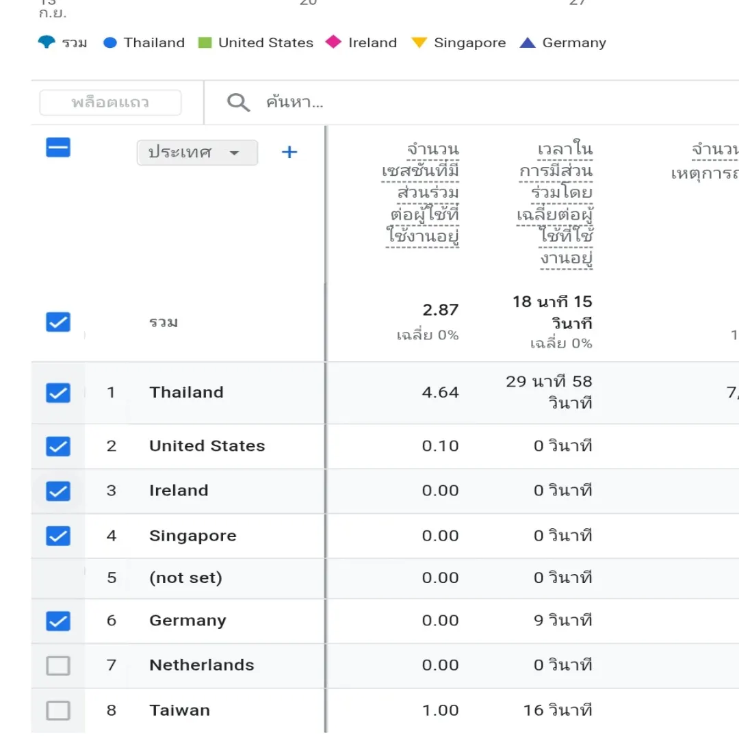739x739 pixels.
Task: Click Germany's 9 วินาที engagement time
Action: pos(562,620)
